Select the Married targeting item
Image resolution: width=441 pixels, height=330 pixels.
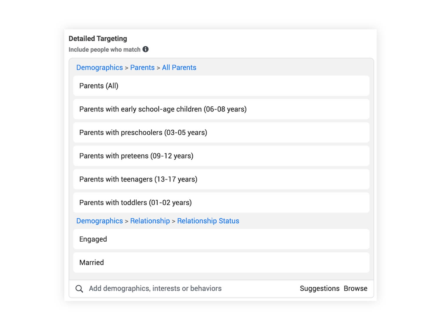(x=221, y=263)
